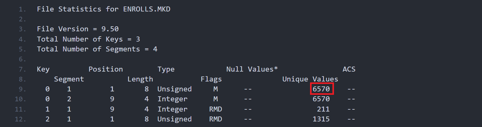Image resolution: width=482 pixels, height=127 pixels.
Task: Click the Unique Values sub-header text
Action: tap(310, 79)
